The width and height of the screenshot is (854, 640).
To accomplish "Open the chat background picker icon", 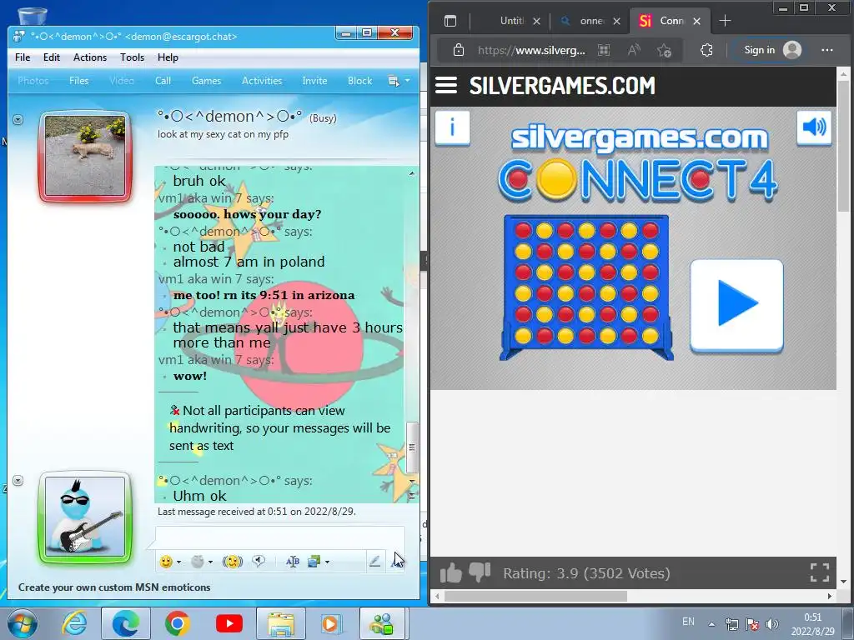I will (314, 562).
